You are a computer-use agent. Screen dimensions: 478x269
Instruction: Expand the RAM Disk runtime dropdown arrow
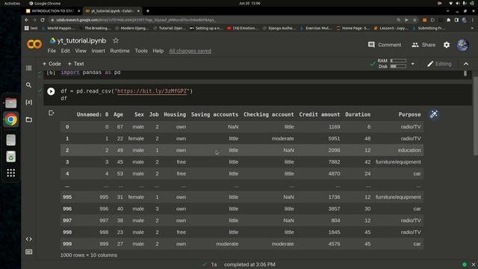(412, 64)
